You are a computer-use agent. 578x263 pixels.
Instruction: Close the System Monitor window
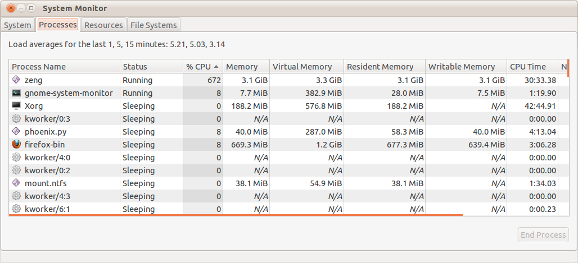point(11,8)
